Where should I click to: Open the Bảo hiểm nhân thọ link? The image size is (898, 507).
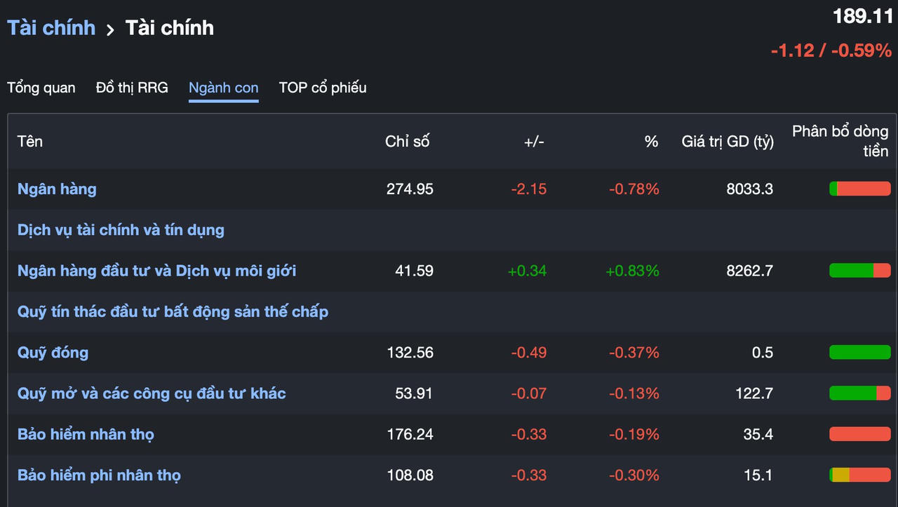point(86,434)
